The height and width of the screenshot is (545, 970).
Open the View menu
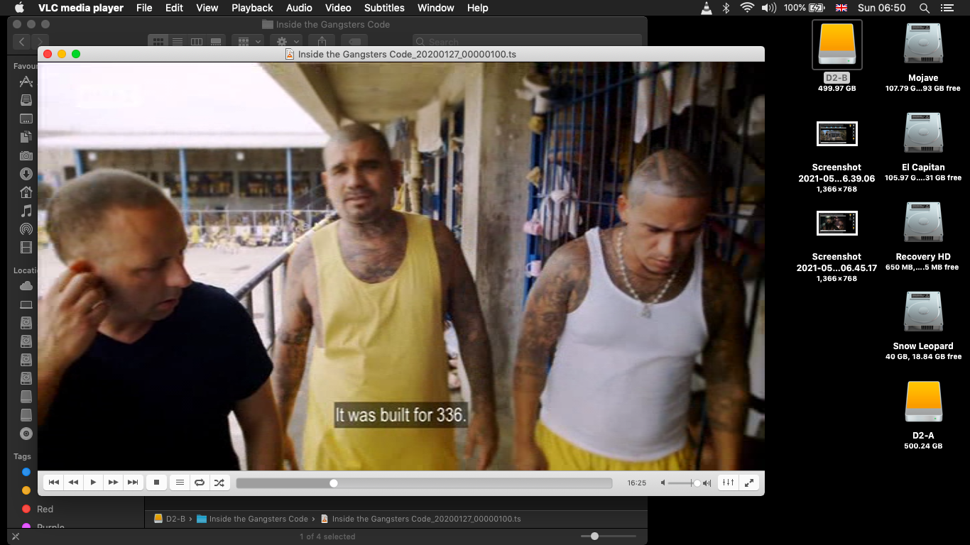point(207,8)
